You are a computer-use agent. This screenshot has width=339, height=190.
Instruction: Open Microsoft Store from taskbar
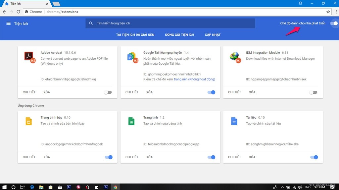click(50, 187)
